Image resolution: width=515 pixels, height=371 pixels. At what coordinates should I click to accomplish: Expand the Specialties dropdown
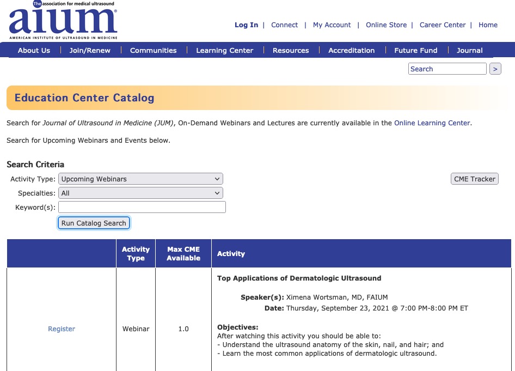[140, 193]
